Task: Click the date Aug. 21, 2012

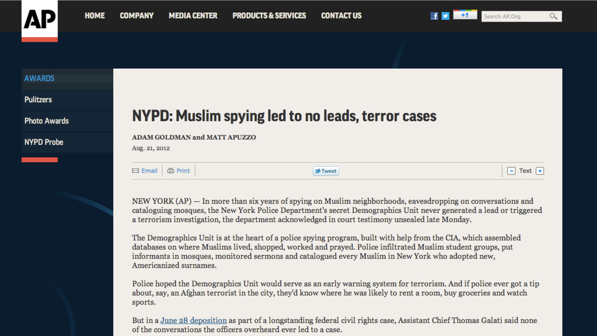Action: tap(151, 148)
